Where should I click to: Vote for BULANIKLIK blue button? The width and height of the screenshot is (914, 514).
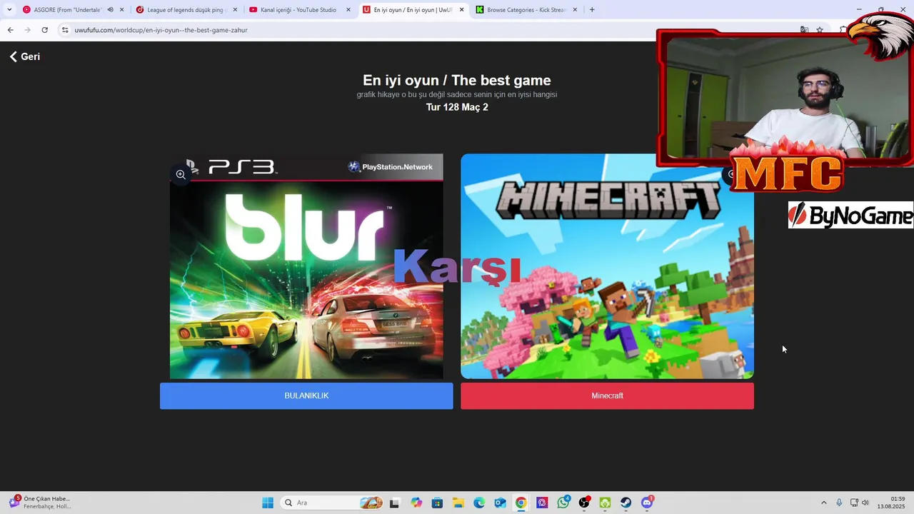(306, 395)
